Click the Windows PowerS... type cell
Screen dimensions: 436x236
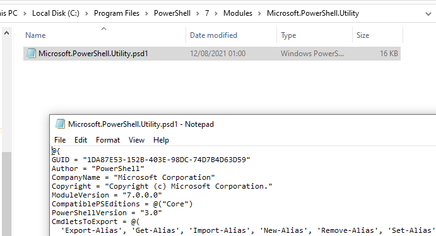click(x=312, y=54)
